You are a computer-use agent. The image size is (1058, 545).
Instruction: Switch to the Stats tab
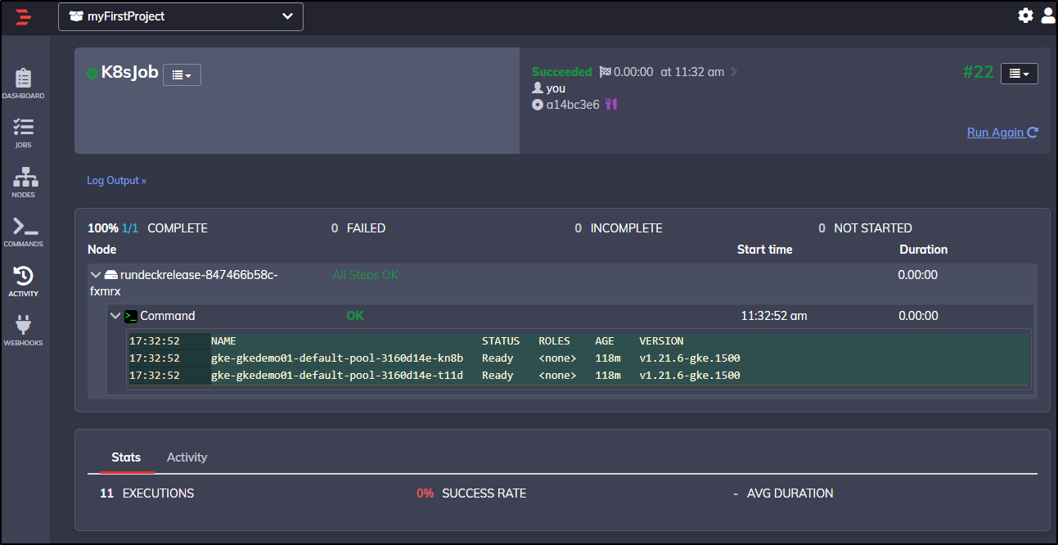(126, 457)
